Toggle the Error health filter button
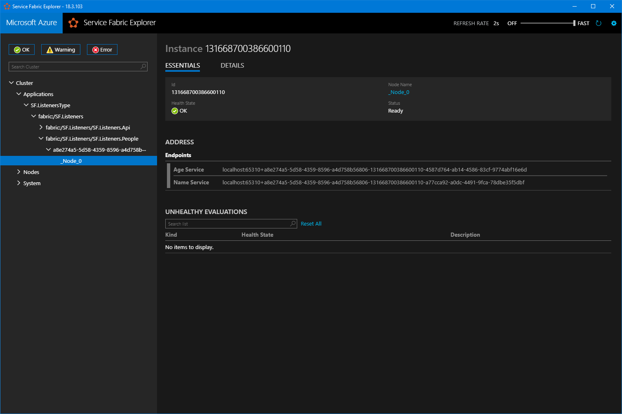Image resolution: width=622 pixels, height=414 pixels. pyautogui.click(x=102, y=49)
